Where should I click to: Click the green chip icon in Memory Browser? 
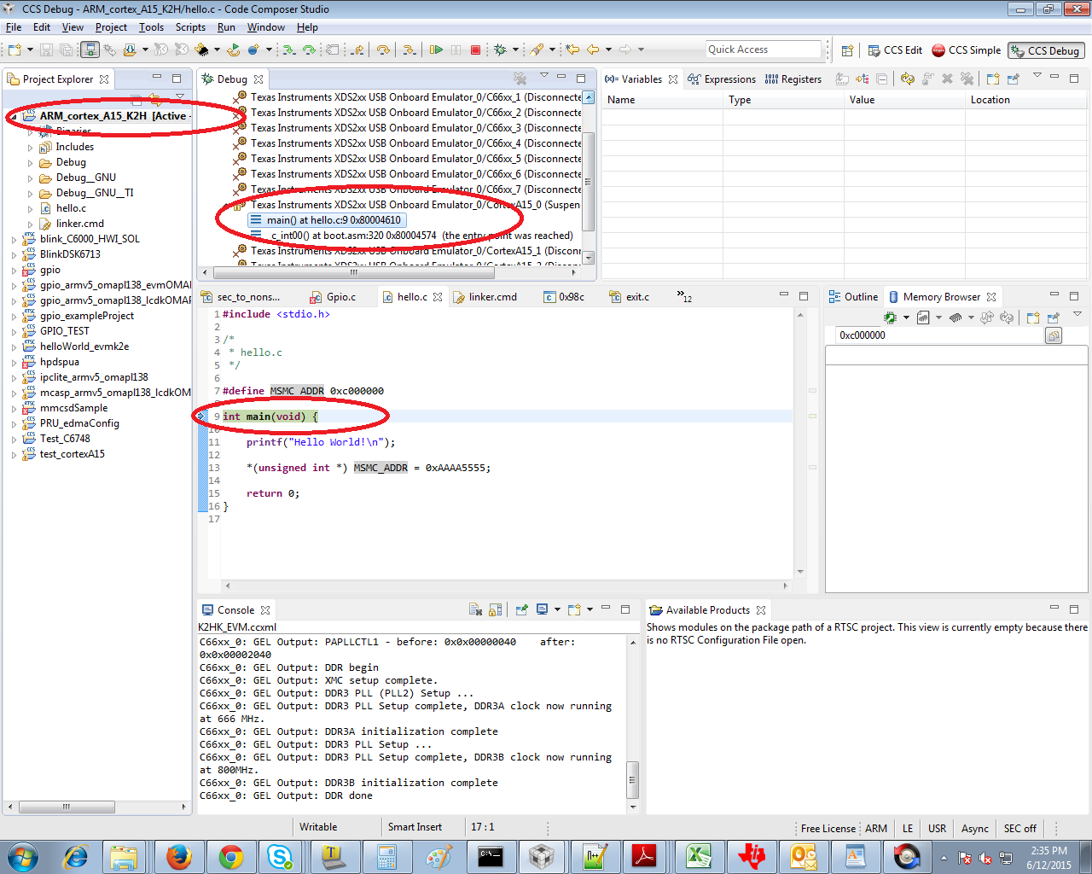(x=890, y=318)
